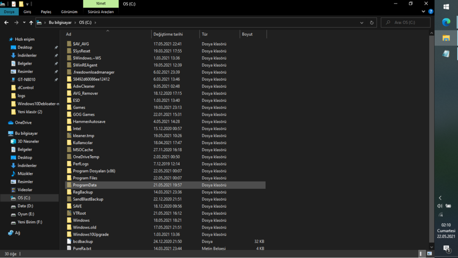Select the Data (D:) drive
This screenshot has height=258, width=458.
coord(25,206)
